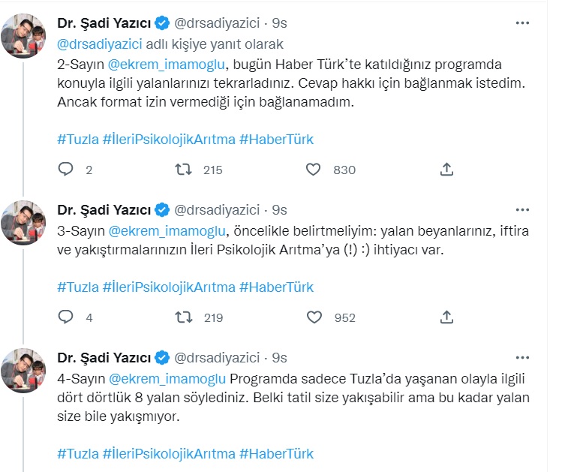Reply to the second tweet with 4 replies
This screenshot has width=568, height=472.
[66, 317]
